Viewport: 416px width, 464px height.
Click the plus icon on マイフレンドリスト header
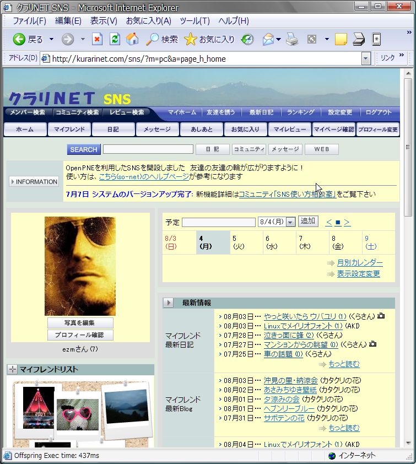(13, 369)
